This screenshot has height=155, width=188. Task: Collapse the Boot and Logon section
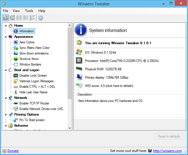[x=6, y=70]
